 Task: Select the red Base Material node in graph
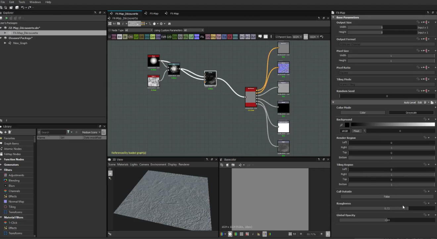point(251,97)
